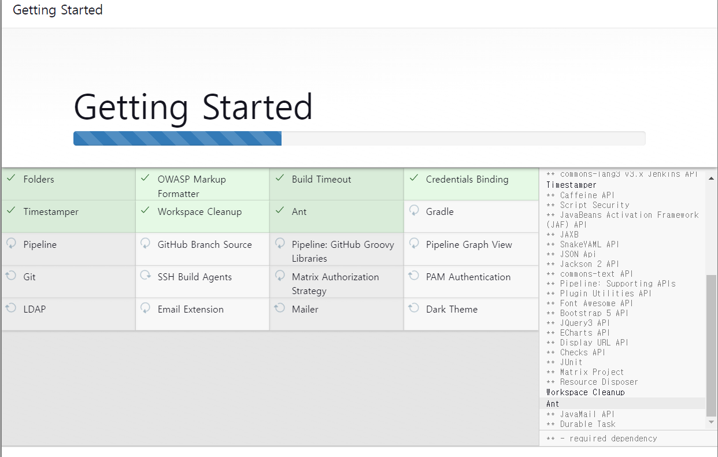Select the Matrix Authorization Strategy label
Viewport: 718px width, 457px height.
(x=335, y=284)
